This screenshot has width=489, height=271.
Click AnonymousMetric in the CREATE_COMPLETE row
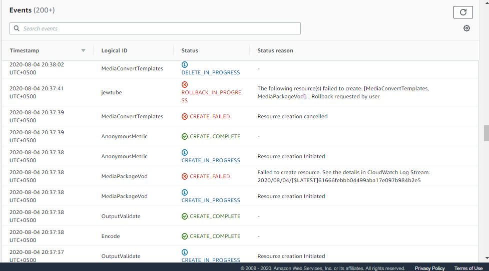point(124,136)
